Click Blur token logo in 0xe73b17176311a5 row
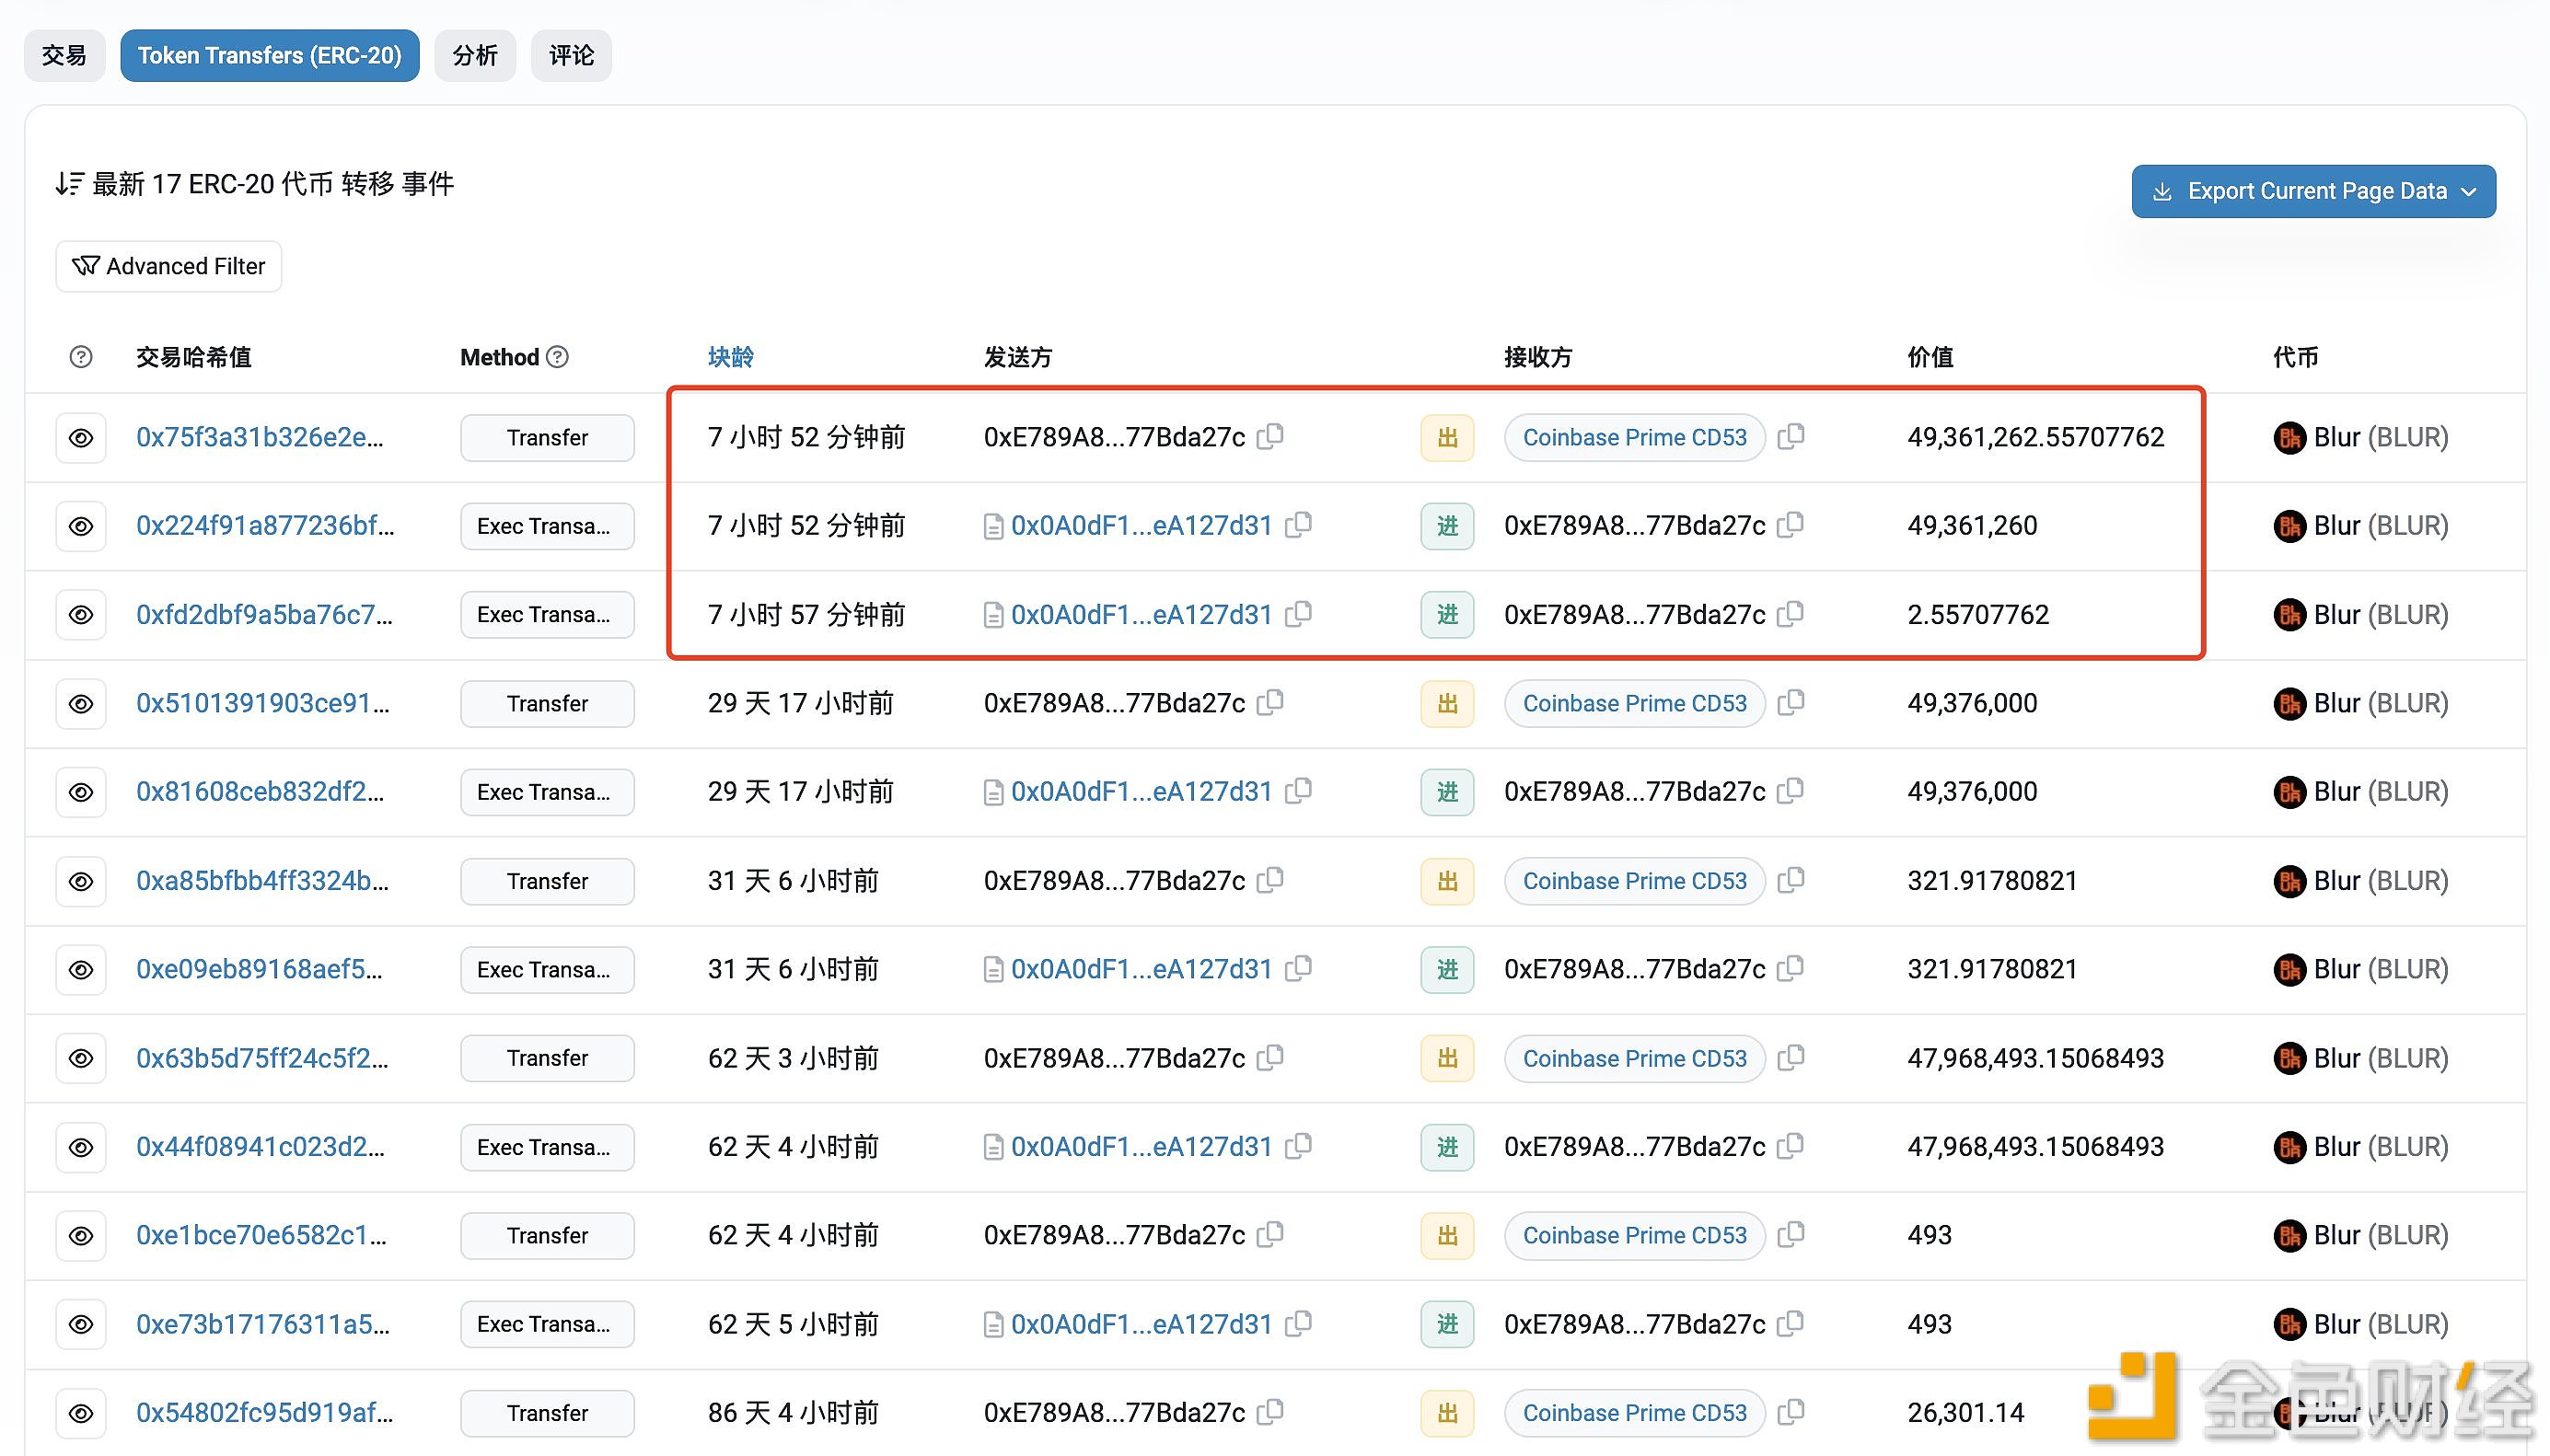The height and width of the screenshot is (1456, 2550). pos(2289,1325)
